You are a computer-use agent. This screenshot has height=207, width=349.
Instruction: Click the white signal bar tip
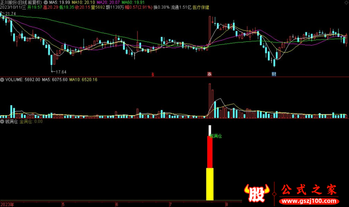210,130
